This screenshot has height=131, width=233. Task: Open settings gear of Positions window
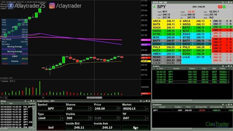click(x=223, y=104)
